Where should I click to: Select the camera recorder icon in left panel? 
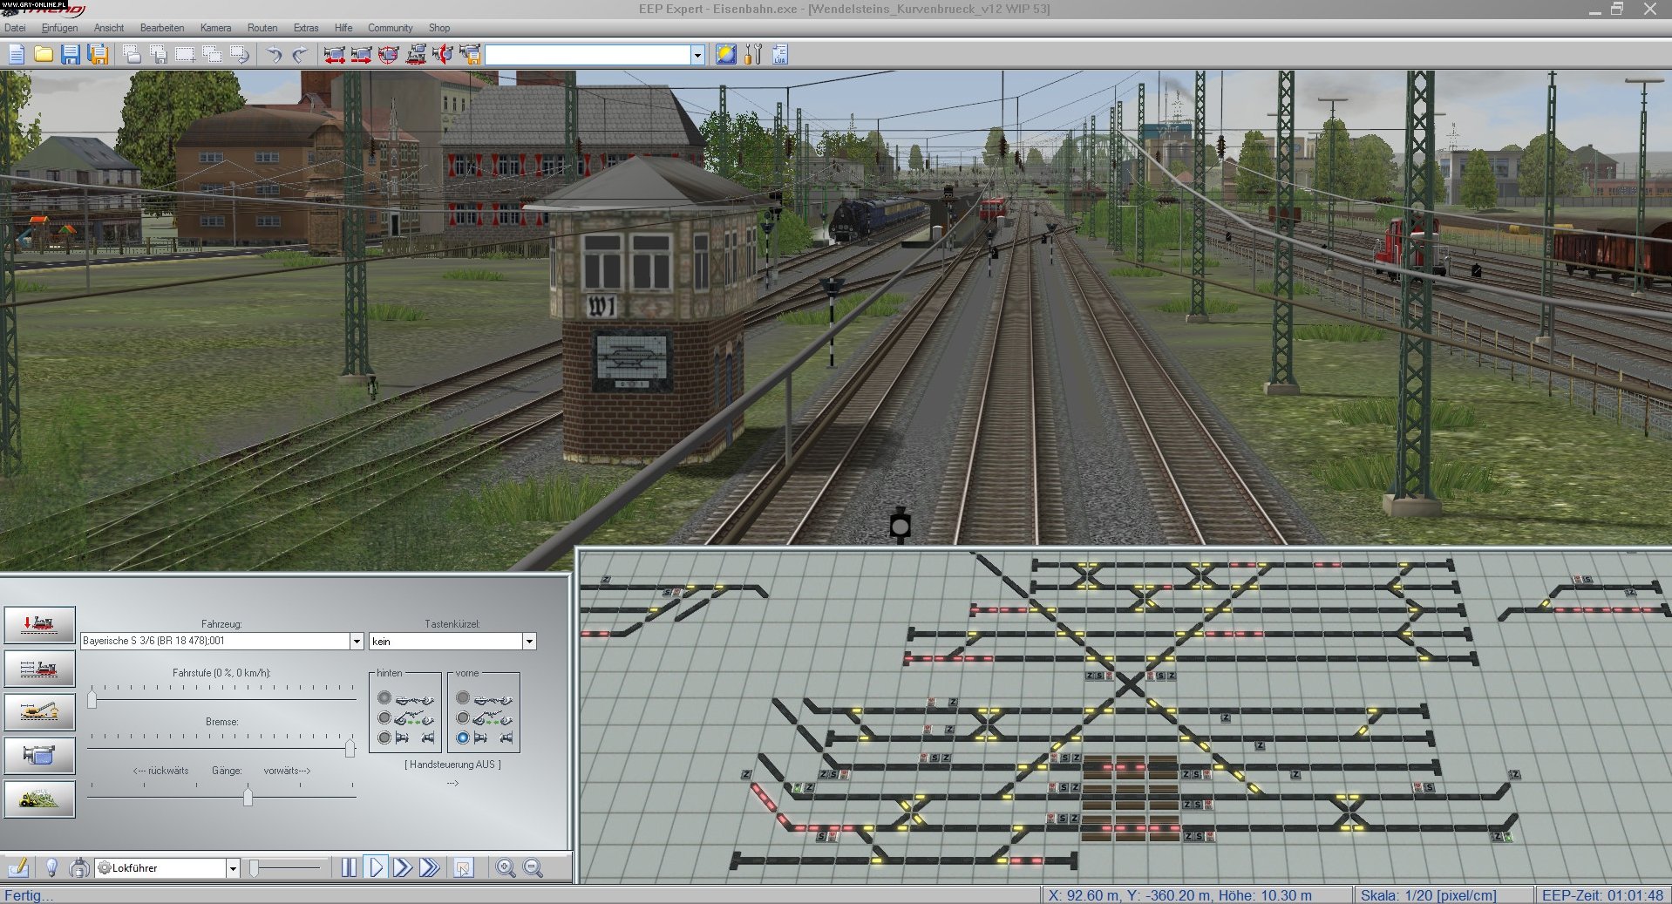39,756
